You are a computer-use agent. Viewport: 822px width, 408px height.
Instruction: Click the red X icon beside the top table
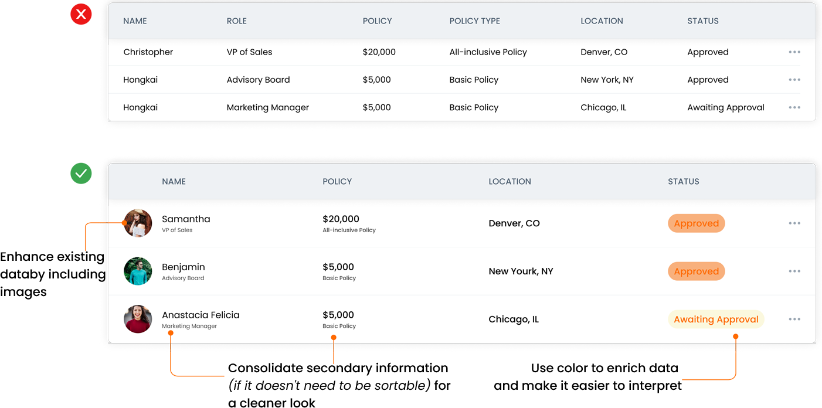click(x=81, y=14)
